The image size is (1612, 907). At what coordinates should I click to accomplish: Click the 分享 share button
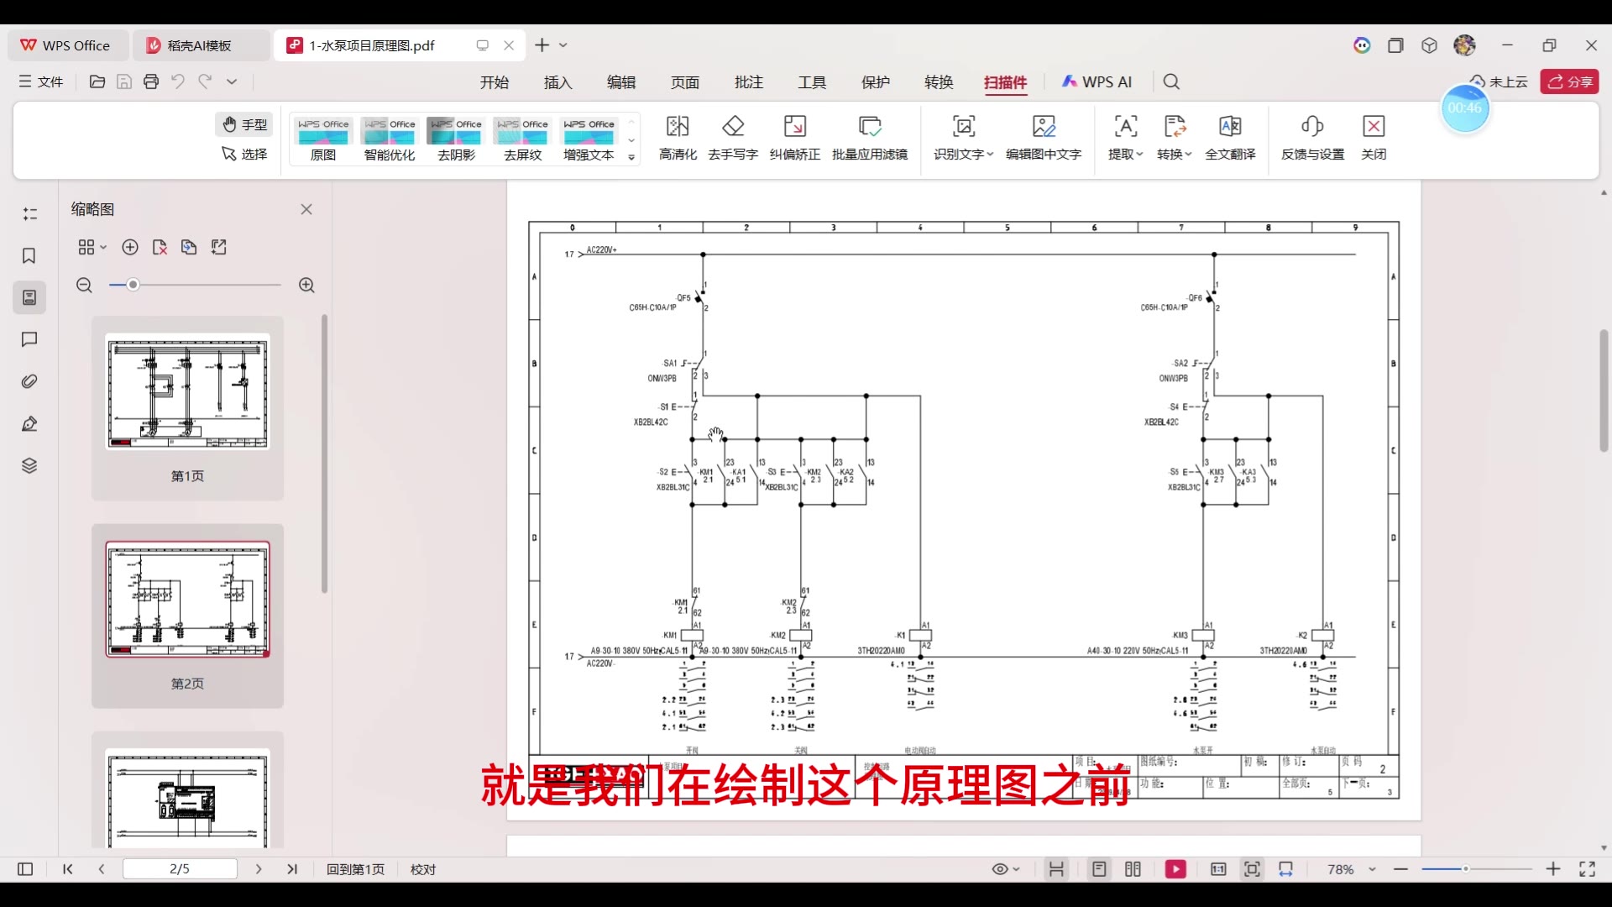tap(1569, 81)
